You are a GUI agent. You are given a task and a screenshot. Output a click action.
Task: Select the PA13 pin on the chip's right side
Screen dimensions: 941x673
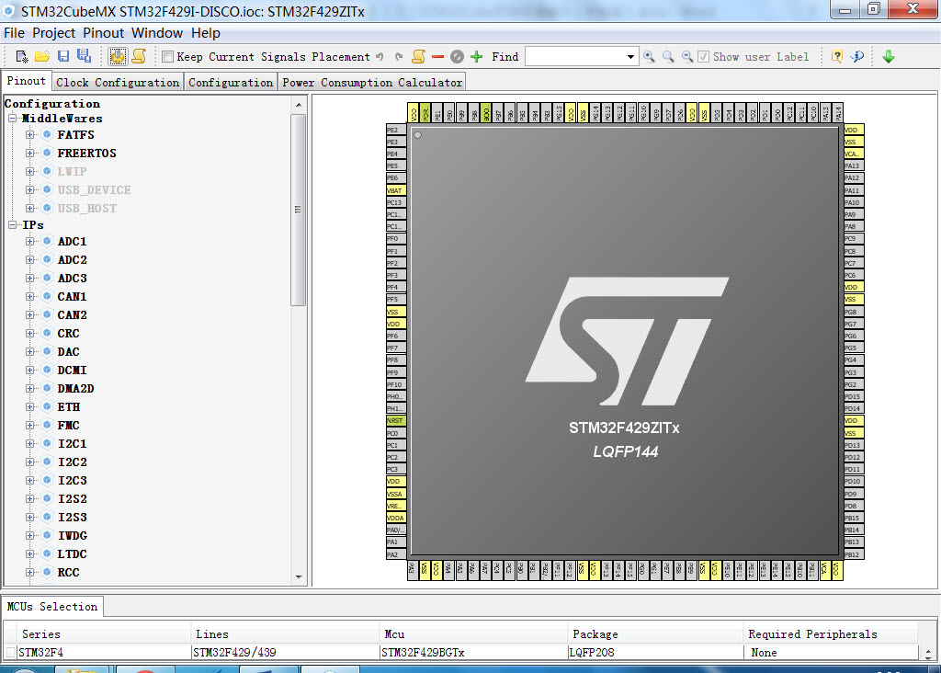pos(854,165)
